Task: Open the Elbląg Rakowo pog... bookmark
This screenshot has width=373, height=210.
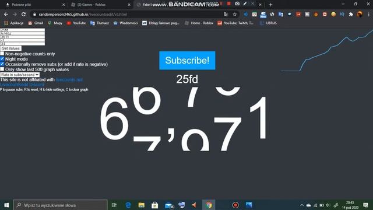Action: point(161,23)
